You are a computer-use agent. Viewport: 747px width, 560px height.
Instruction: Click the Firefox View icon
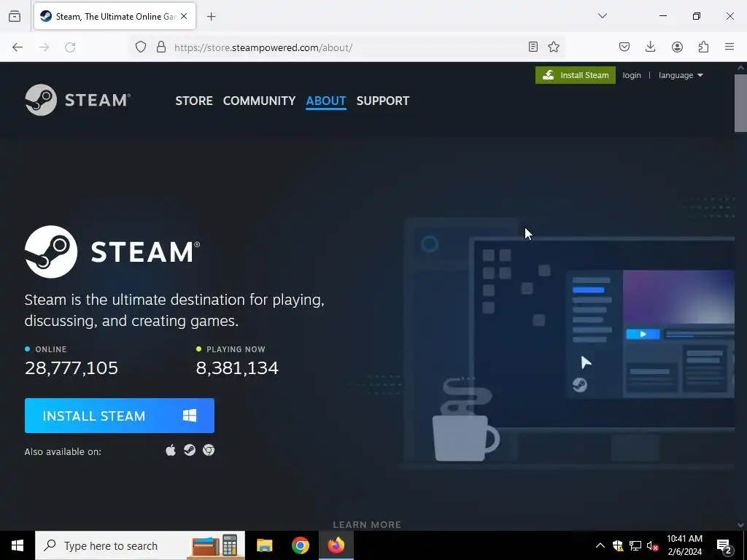pyautogui.click(x=15, y=16)
